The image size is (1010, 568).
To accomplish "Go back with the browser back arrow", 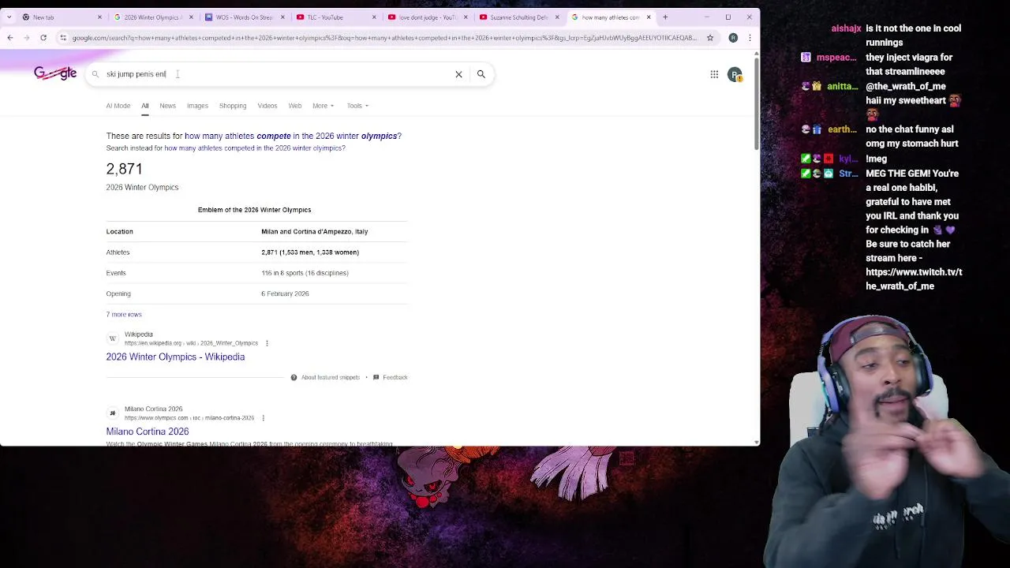I will tap(9, 38).
